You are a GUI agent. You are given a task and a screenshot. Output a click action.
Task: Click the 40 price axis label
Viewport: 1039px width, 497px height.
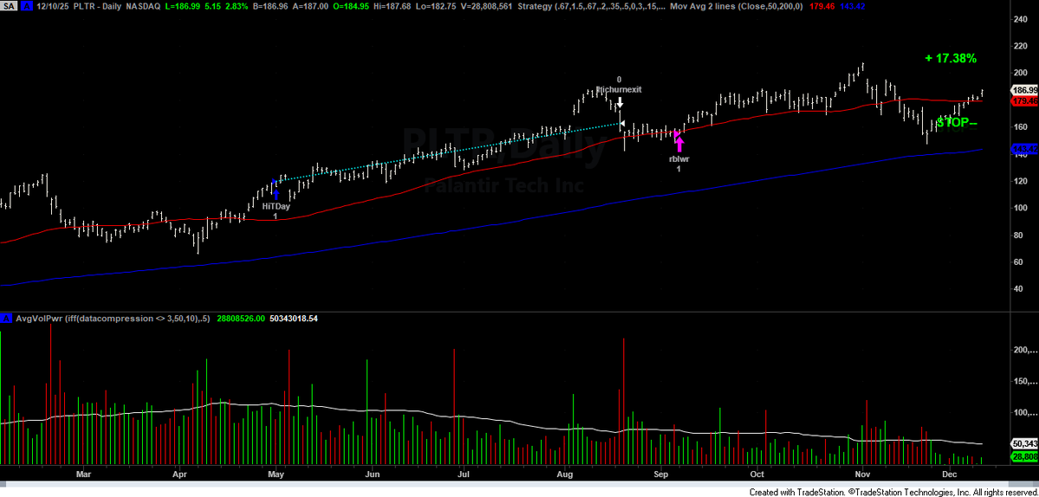click(1020, 289)
